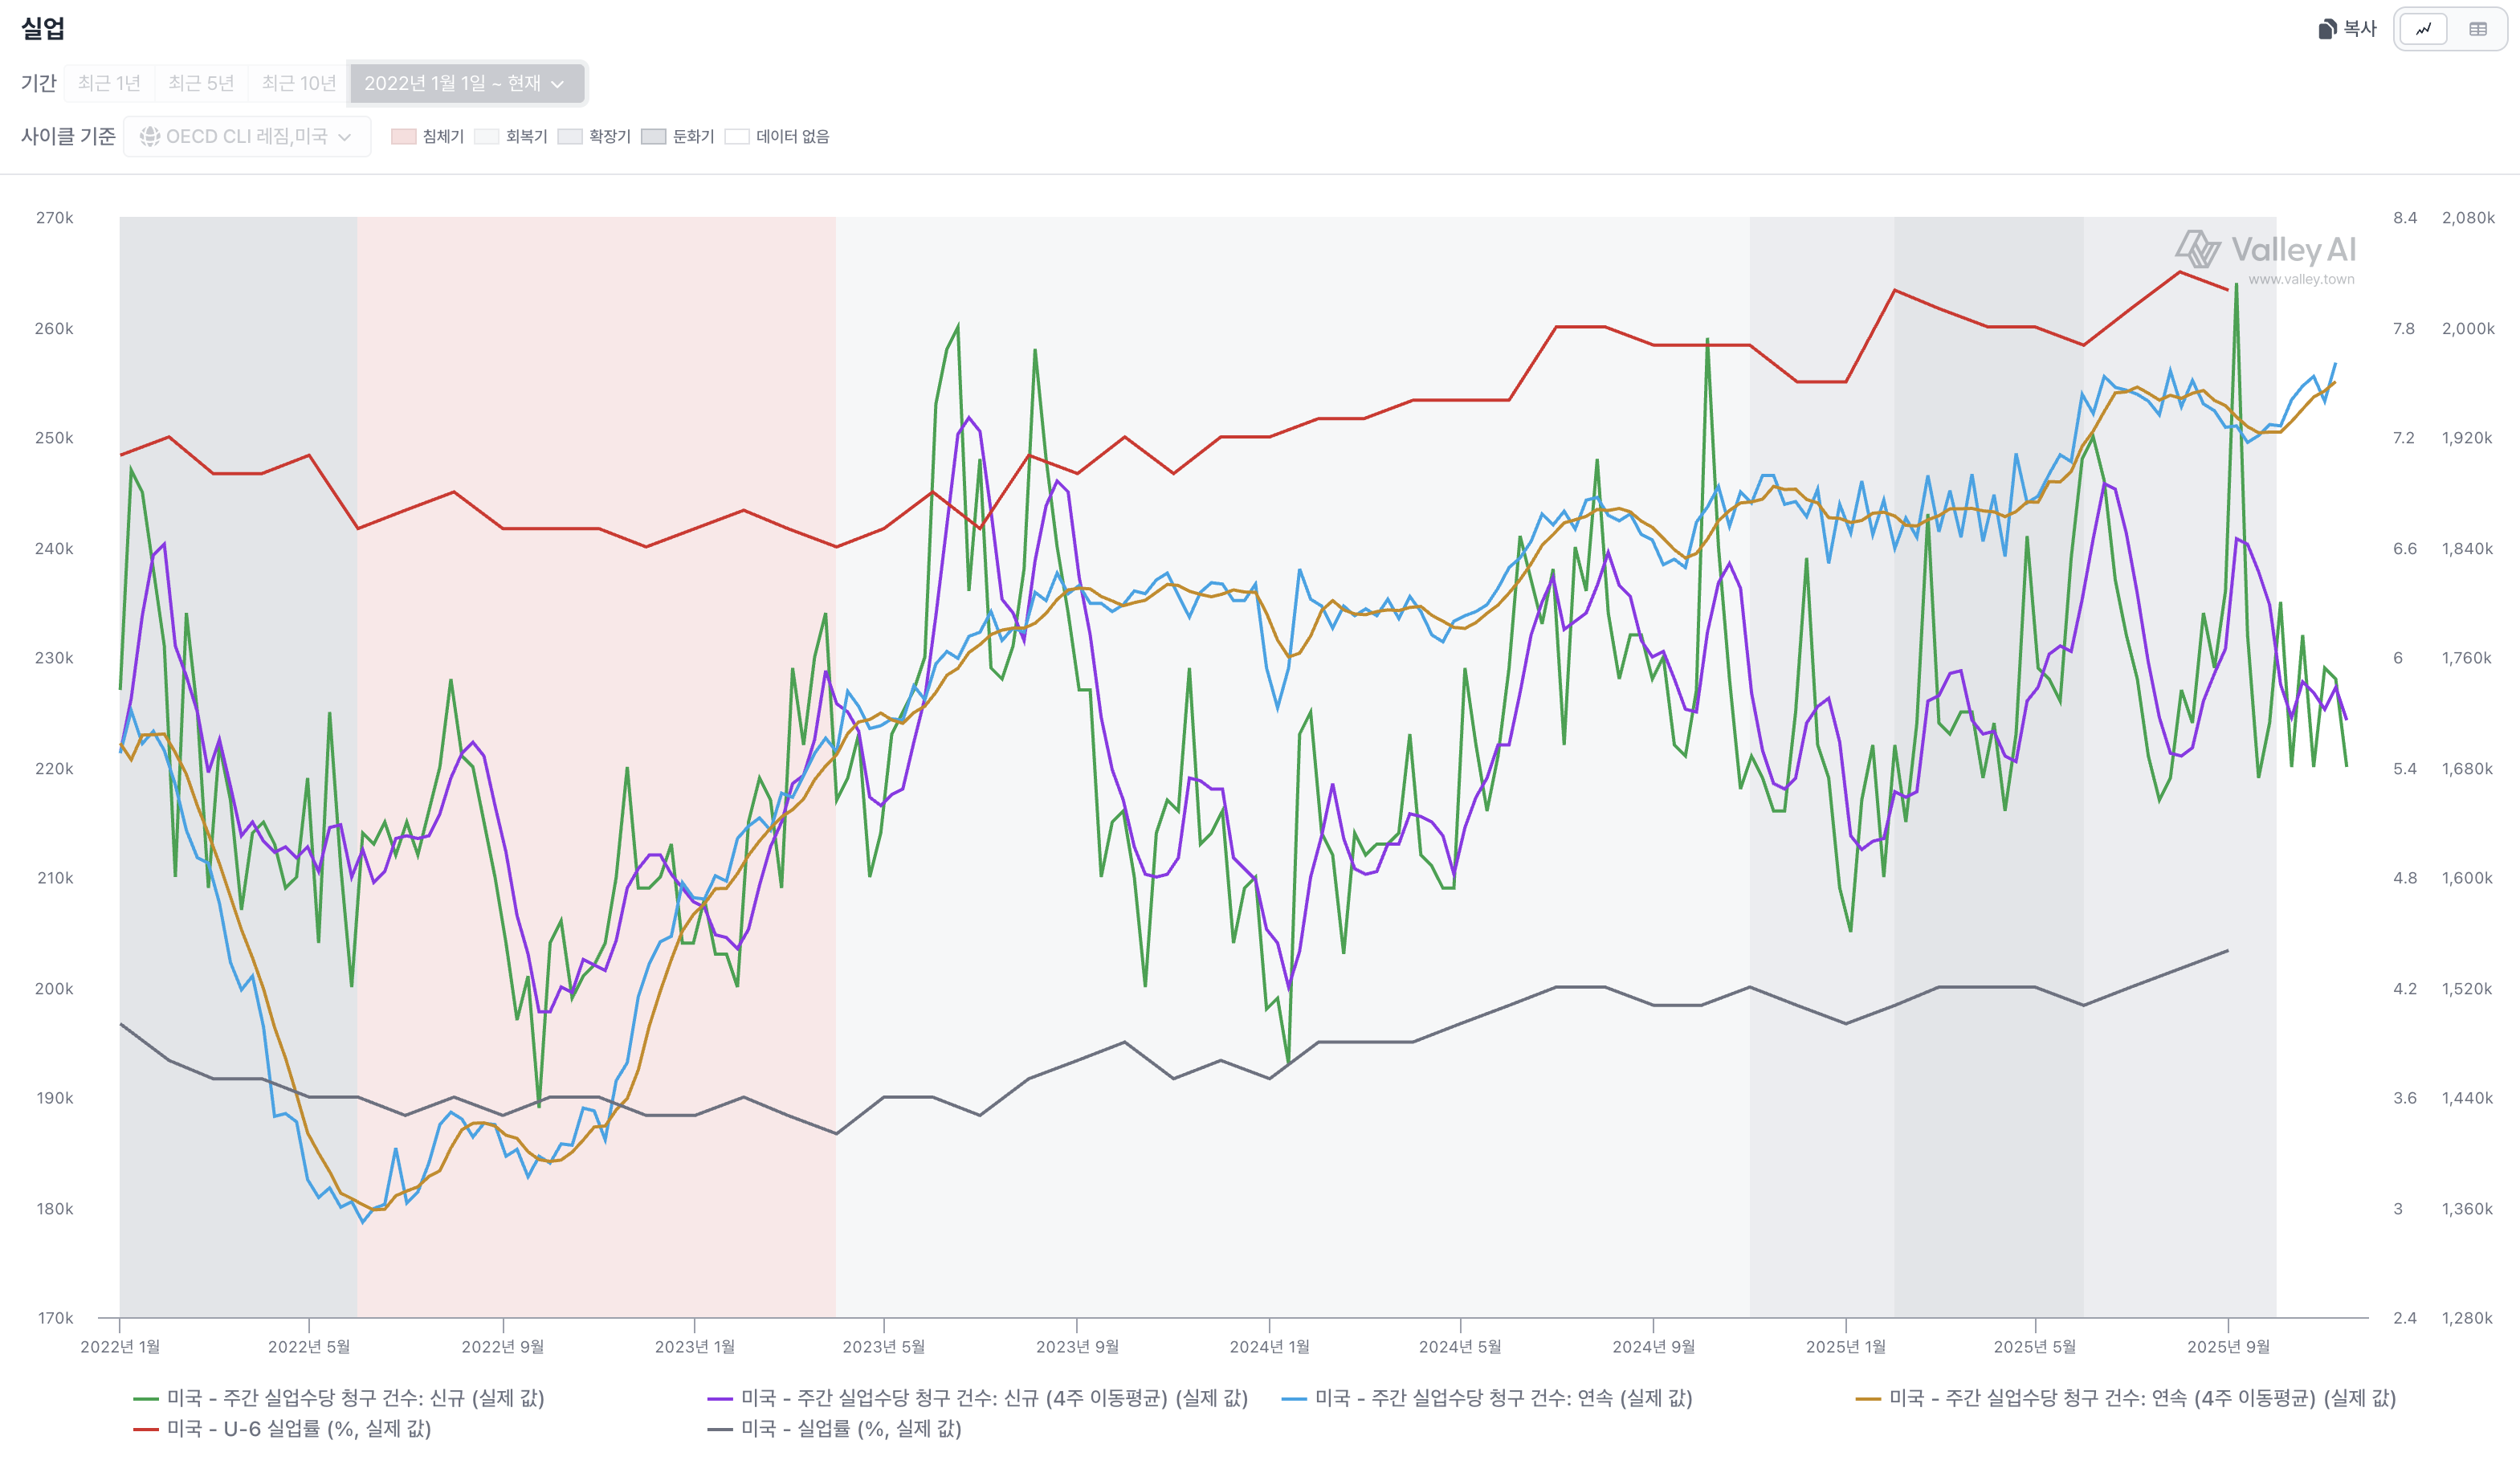Click the 데이터 없음 legend swatch
Image resolution: width=2520 pixels, height=1481 pixels.
tap(737, 137)
